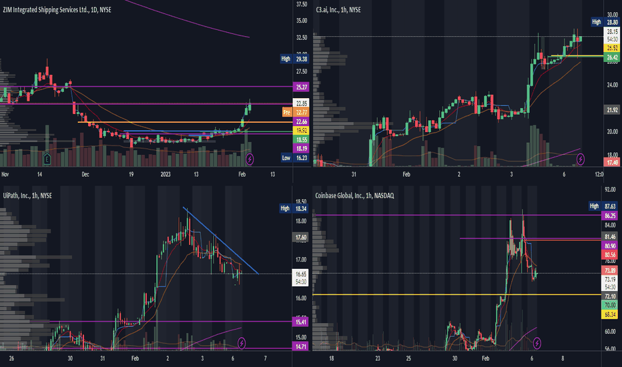Click the green 18.55 price label on ZIM chart
Viewport: 622px width, 367px height.
click(x=301, y=139)
